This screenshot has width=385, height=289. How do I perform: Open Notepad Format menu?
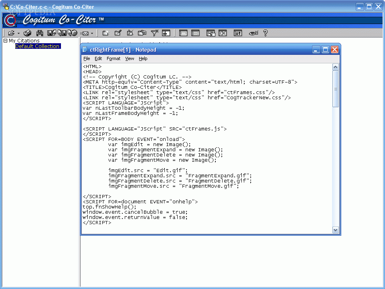click(x=113, y=58)
